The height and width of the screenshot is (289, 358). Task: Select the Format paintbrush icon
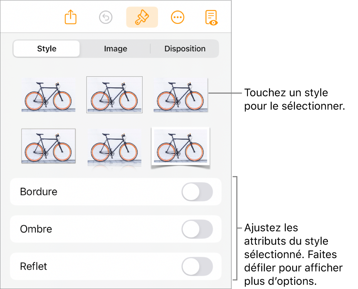(x=142, y=17)
